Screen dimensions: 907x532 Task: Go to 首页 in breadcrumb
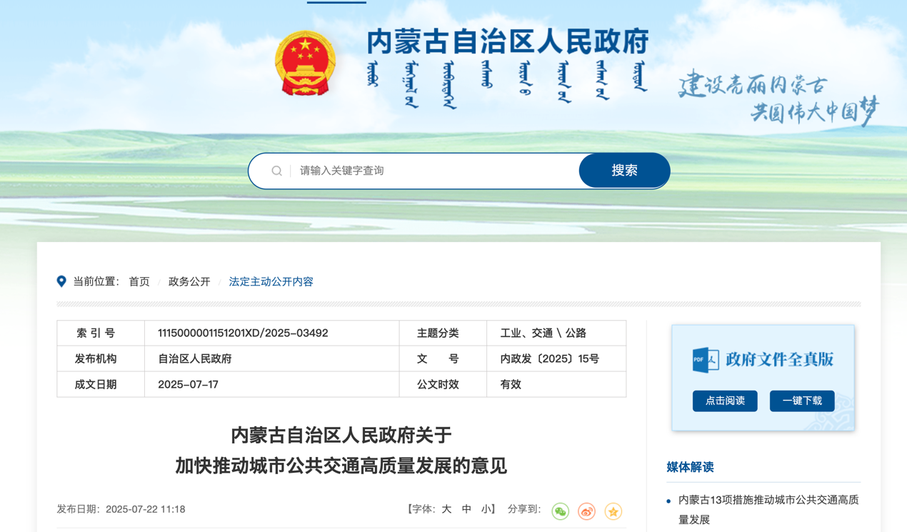(x=139, y=281)
